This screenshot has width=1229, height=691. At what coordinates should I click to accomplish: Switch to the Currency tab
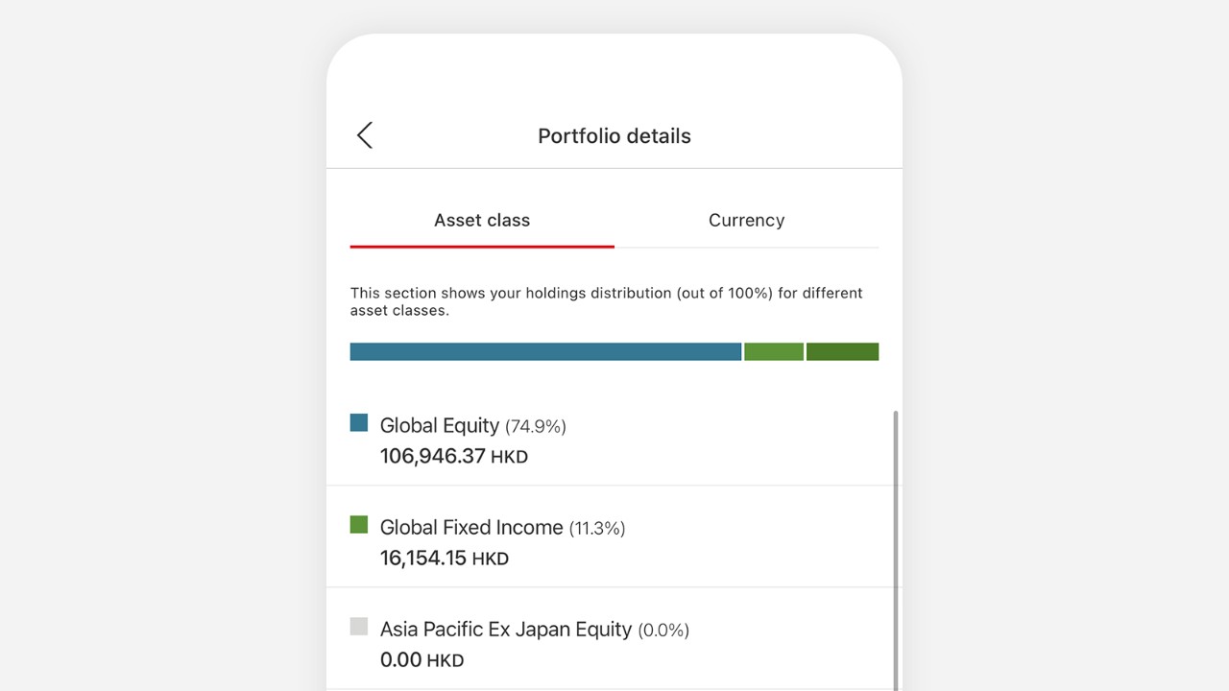point(746,220)
